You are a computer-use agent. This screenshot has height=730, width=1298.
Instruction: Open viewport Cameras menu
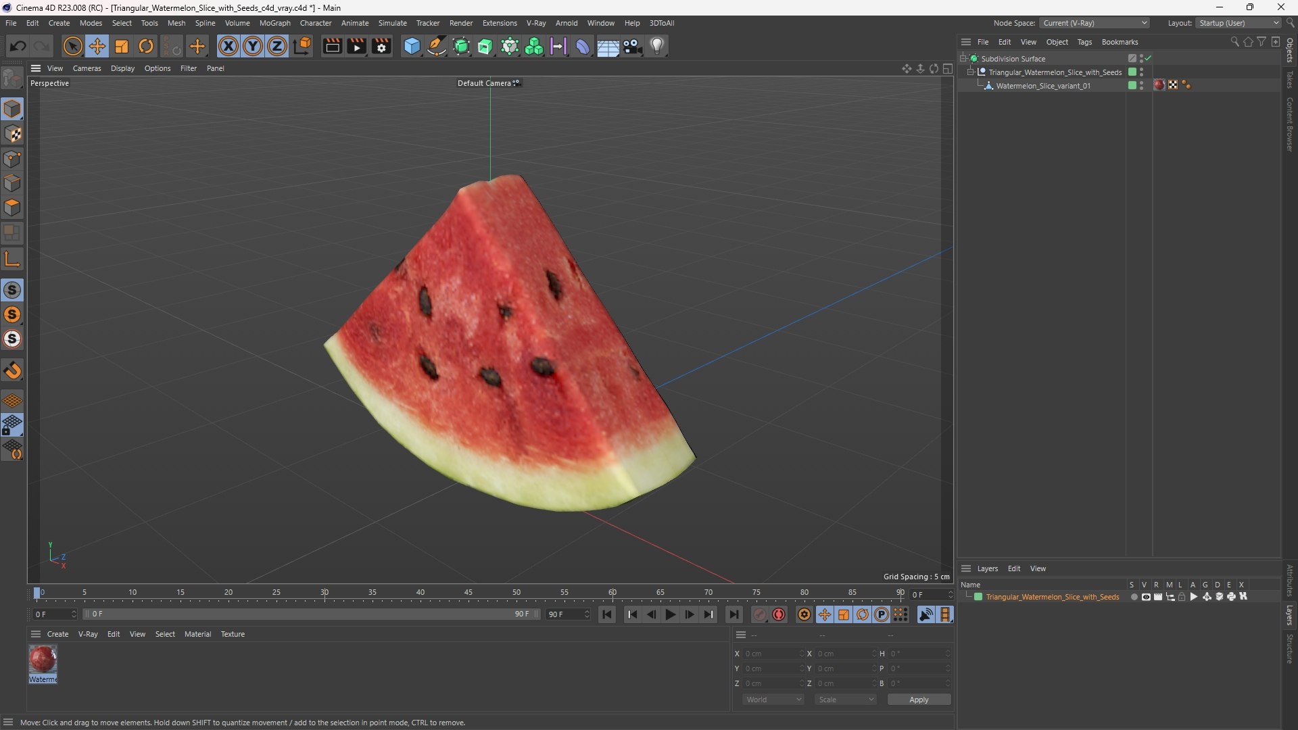[x=87, y=68]
